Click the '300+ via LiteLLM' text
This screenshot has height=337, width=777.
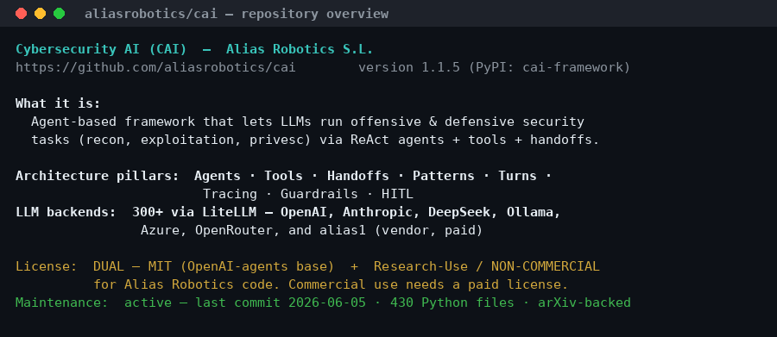(x=194, y=212)
